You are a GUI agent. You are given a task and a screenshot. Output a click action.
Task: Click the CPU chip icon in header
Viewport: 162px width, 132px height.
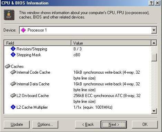point(9,15)
